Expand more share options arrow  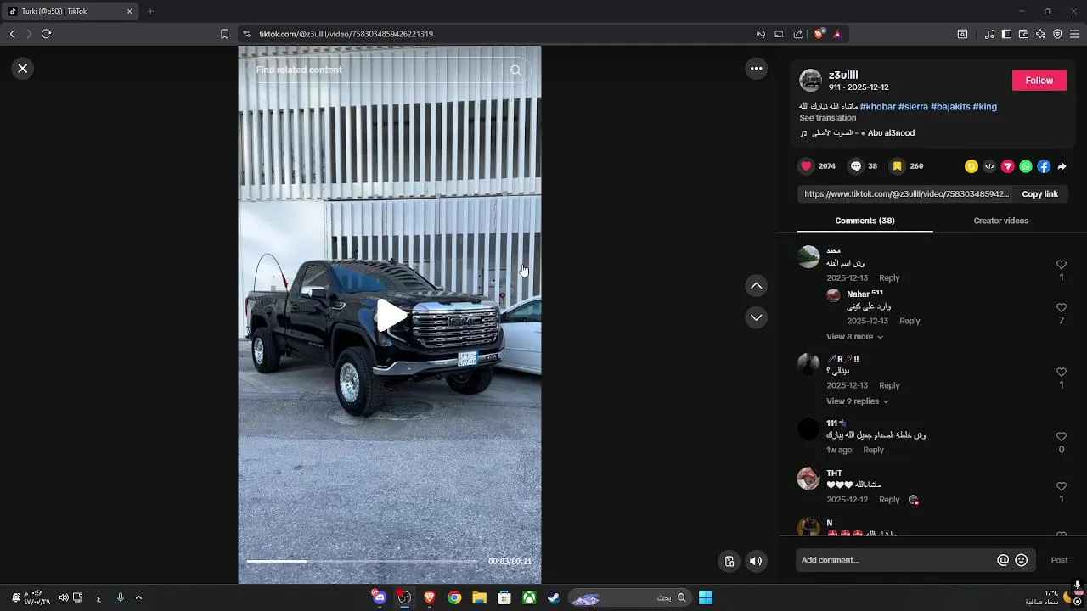1062,166
